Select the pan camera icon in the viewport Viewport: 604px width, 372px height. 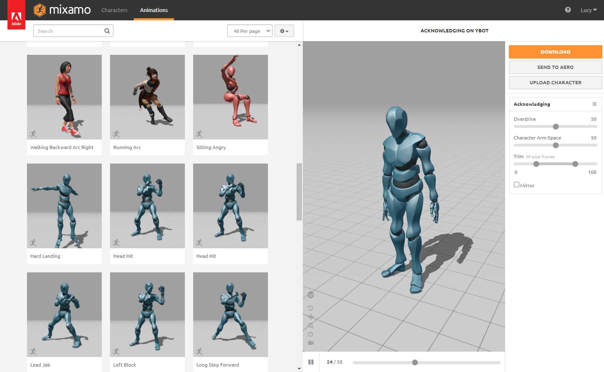311,317
